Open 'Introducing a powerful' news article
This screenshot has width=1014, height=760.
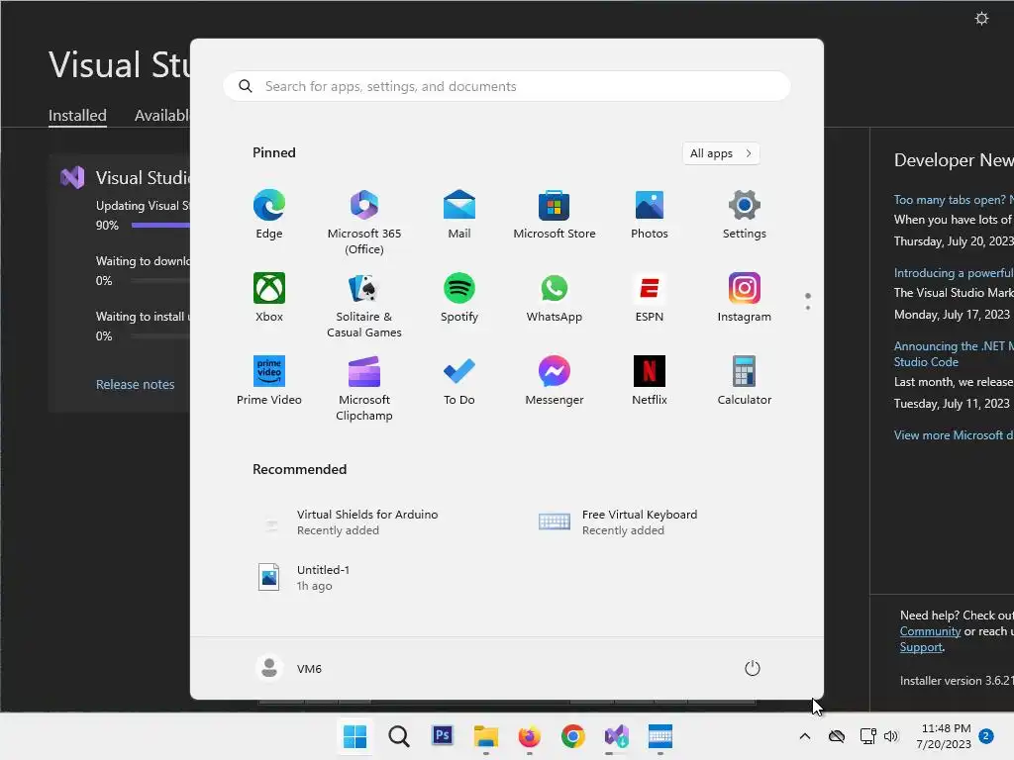(954, 273)
